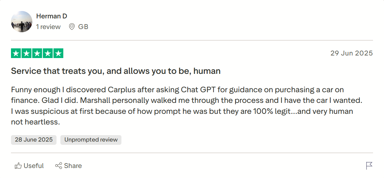This screenshot has height=178, width=384.
Task: Click the share network icon
Action: tap(58, 166)
